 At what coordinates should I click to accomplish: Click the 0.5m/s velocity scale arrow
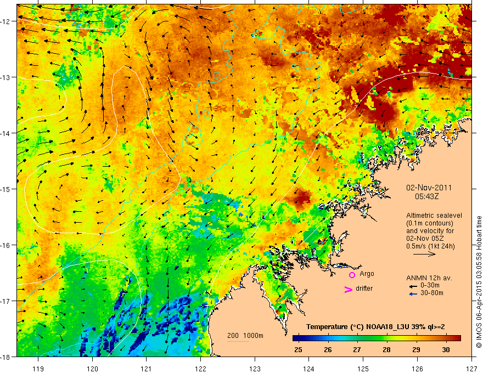424,254
